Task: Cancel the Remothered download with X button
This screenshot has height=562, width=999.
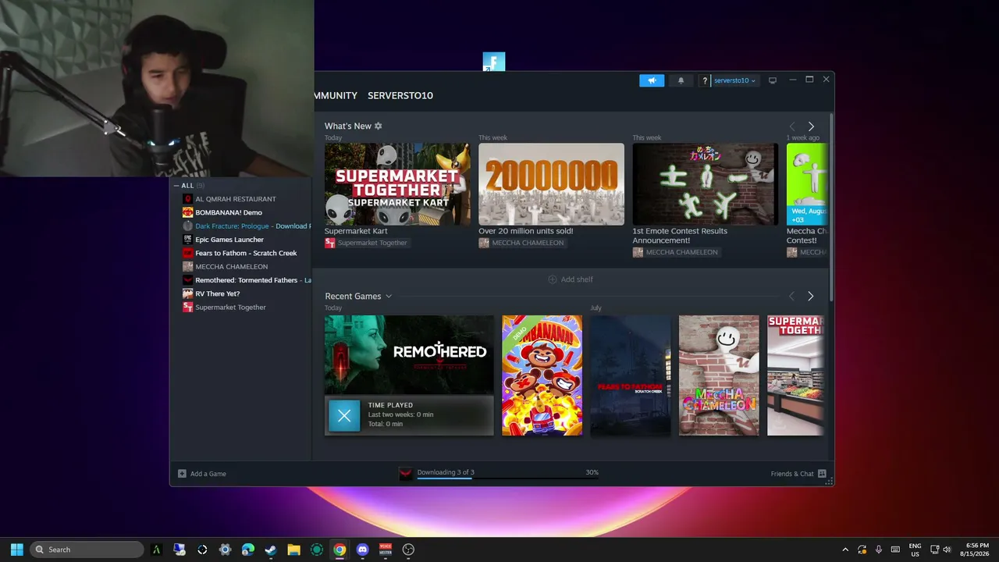Action: (344, 415)
